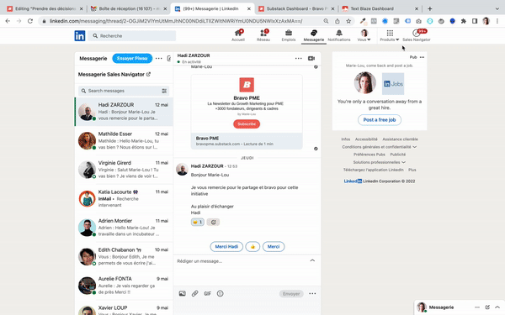This screenshot has height=315, width=505.
Task: Open the emoji picker
Action: (x=220, y=293)
